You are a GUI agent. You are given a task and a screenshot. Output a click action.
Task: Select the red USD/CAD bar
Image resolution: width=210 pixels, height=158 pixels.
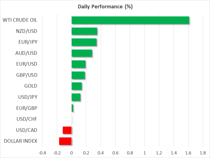click(x=67, y=130)
